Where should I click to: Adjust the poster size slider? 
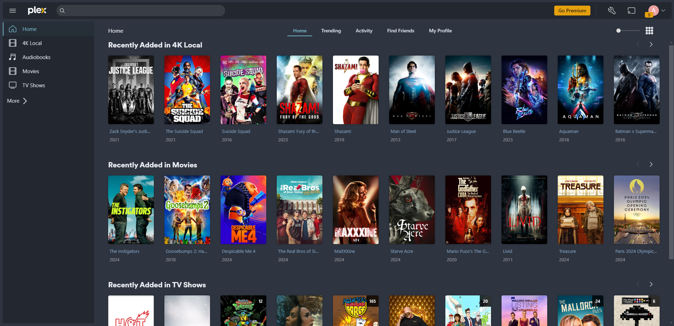click(x=628, y=31)
